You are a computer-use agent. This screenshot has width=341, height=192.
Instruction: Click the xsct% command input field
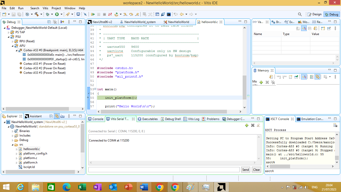(302, 171)
